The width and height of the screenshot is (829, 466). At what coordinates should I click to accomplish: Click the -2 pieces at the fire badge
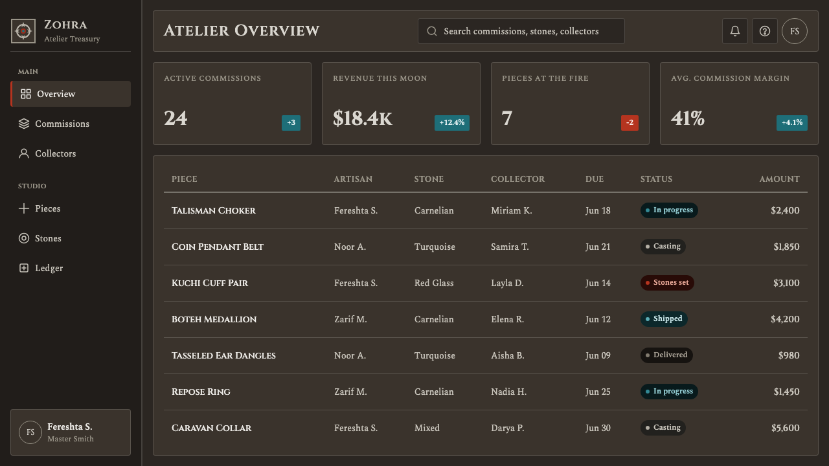[630, 123]
